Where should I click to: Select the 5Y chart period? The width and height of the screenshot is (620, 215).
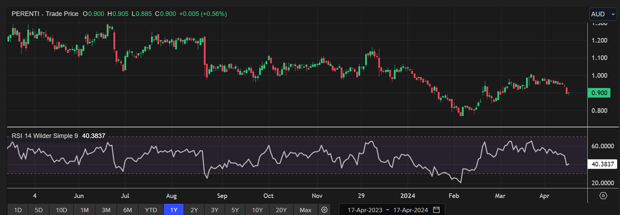[x=235, y=210]
